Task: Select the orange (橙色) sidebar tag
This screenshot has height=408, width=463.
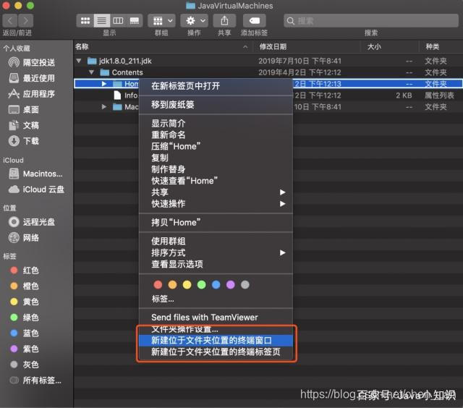Action: point(25,286)
